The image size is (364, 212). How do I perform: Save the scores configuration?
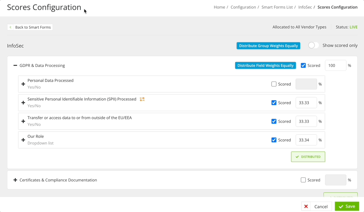[x=347, y=206]
